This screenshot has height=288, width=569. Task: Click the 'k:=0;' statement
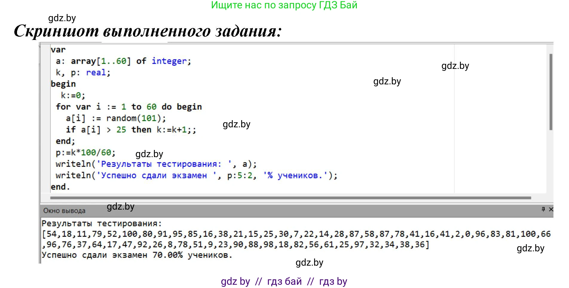(73, 95)
